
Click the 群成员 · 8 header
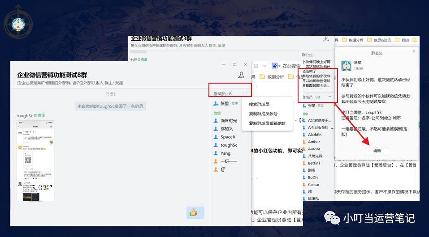pyautogui.click(x=222, y=93)
